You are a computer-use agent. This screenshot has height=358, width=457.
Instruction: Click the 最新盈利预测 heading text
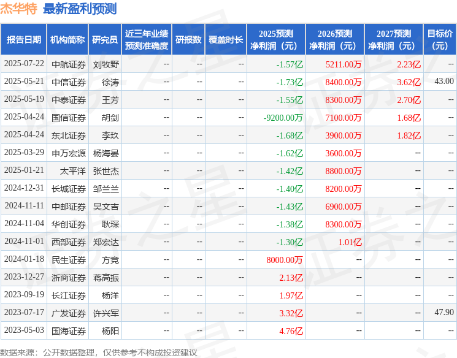80,9
